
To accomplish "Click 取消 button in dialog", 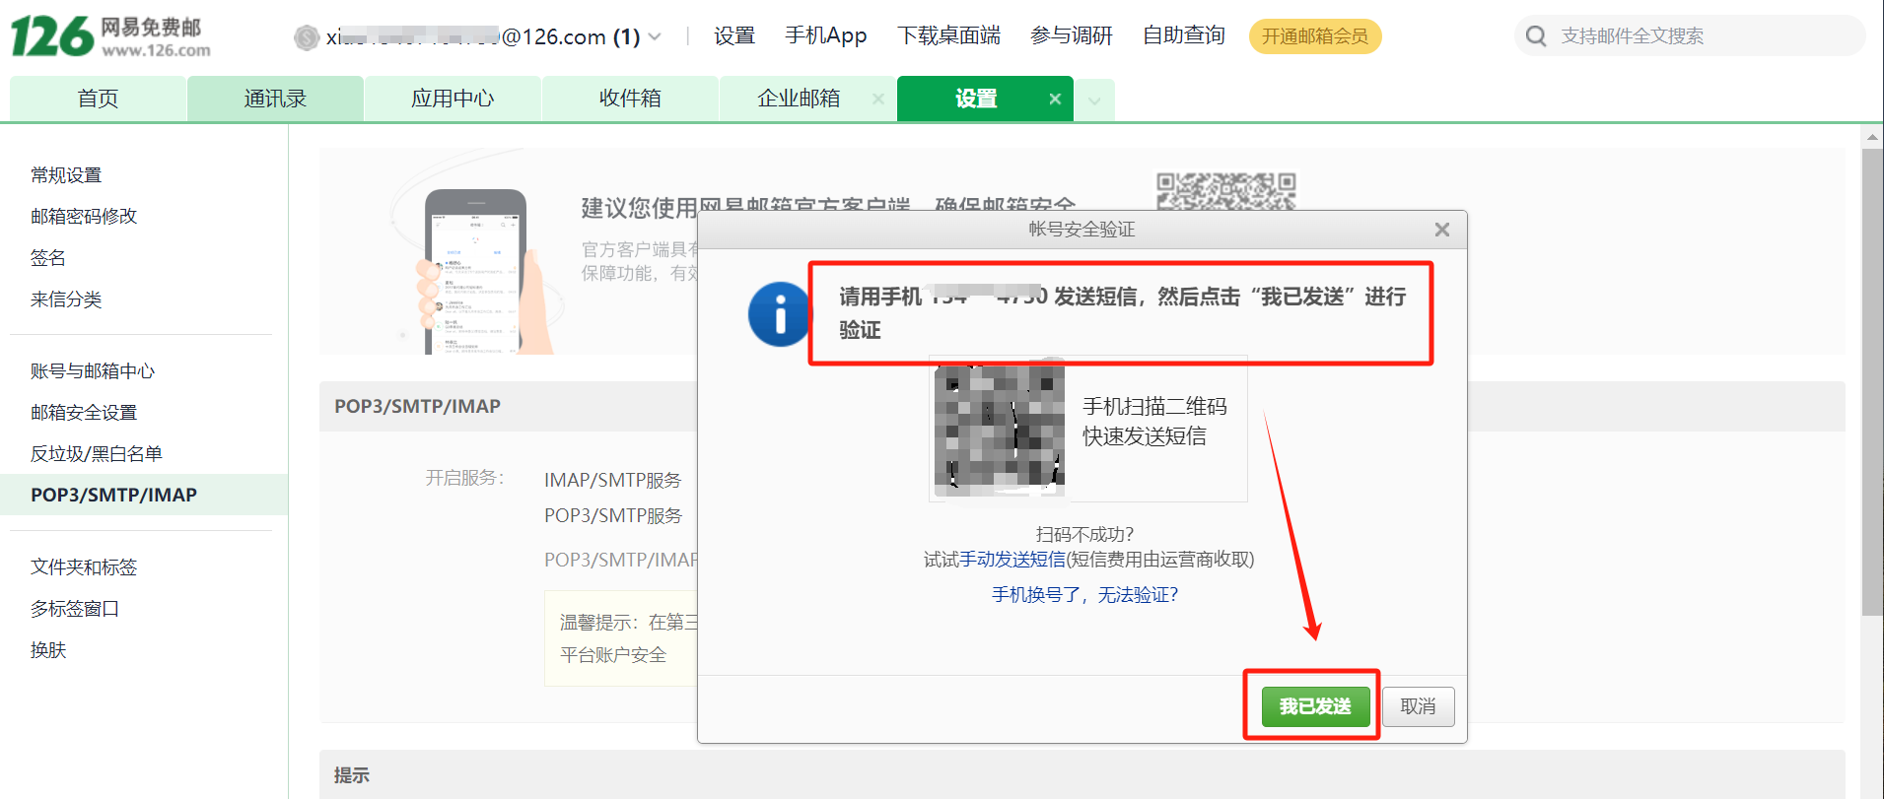I will (1418, 706).
